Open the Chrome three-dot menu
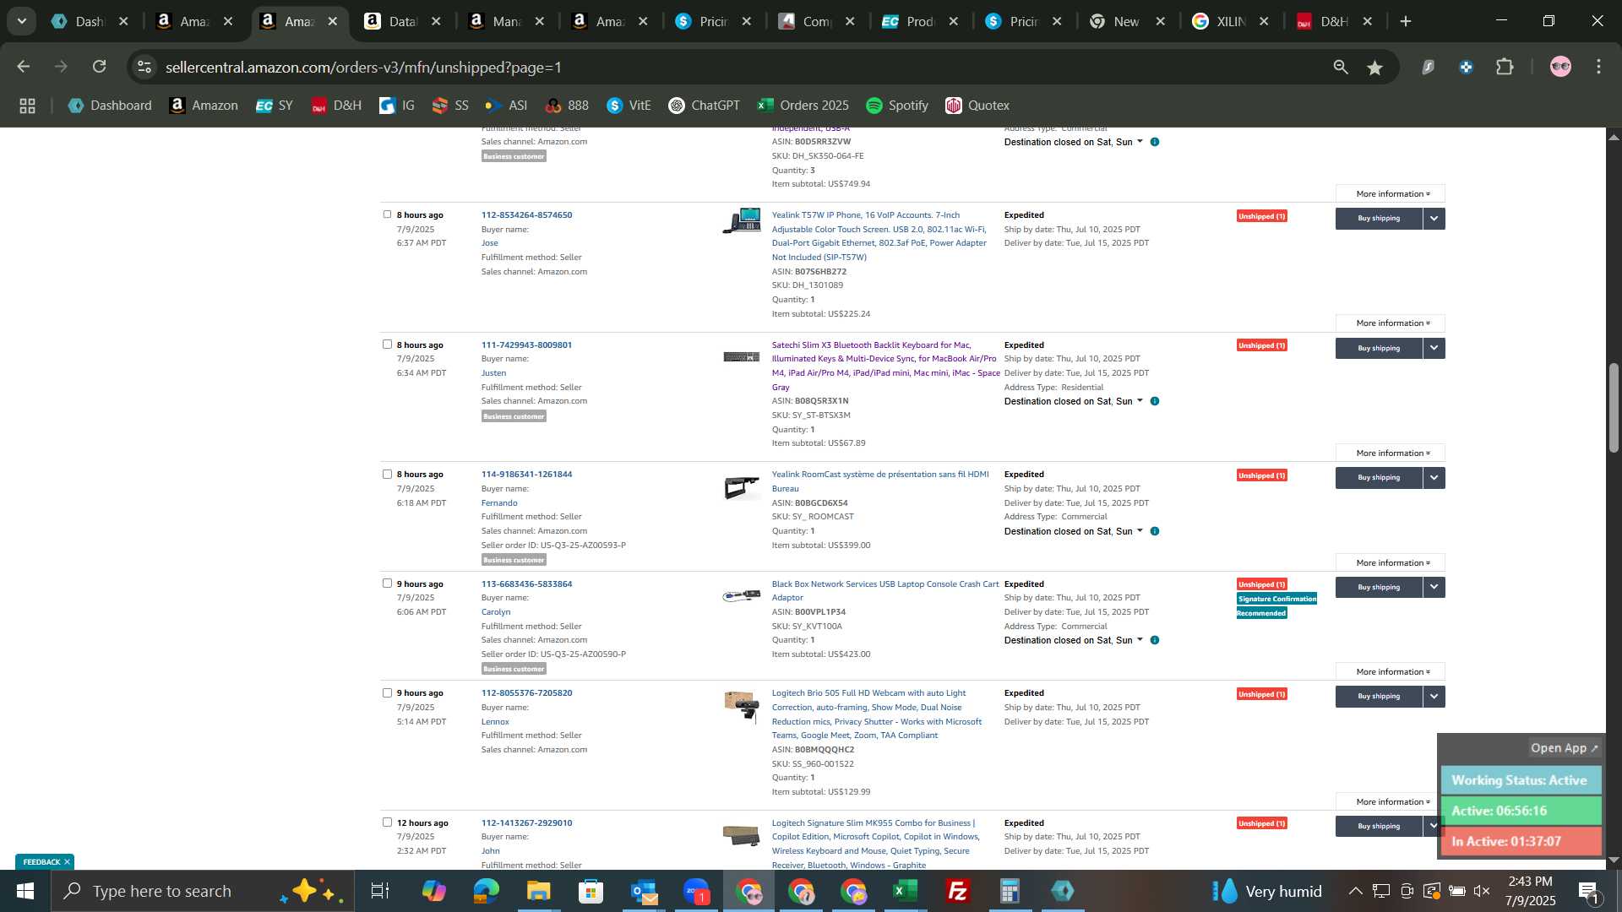The height and width of the screenshot is (912, 1622). [1598, 67]
